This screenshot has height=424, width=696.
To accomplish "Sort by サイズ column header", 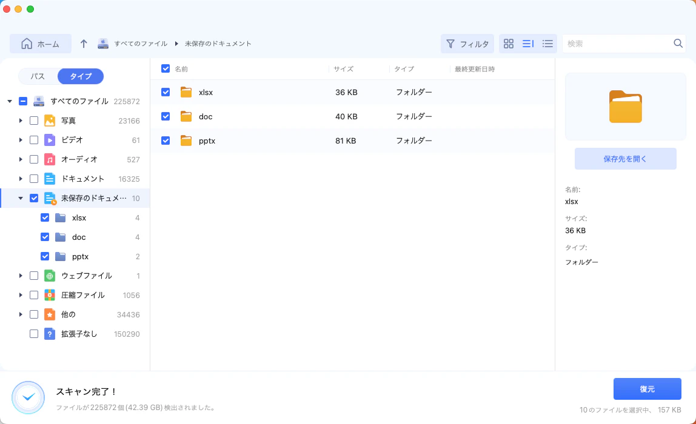I will (x=344, y=69).
